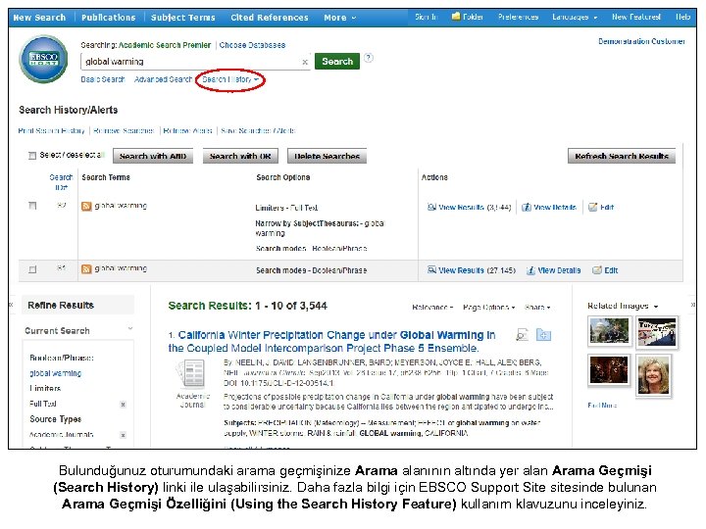Collapse the Refine Results left panel arrow

(11, 305)
